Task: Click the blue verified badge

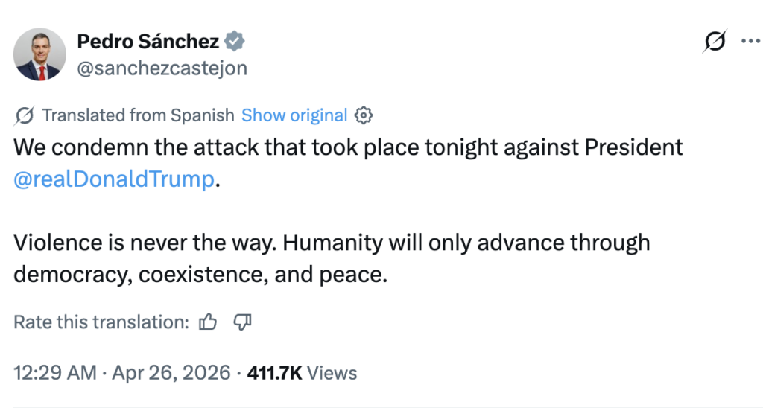Action: pyautogui.click(x=235, y=42)
